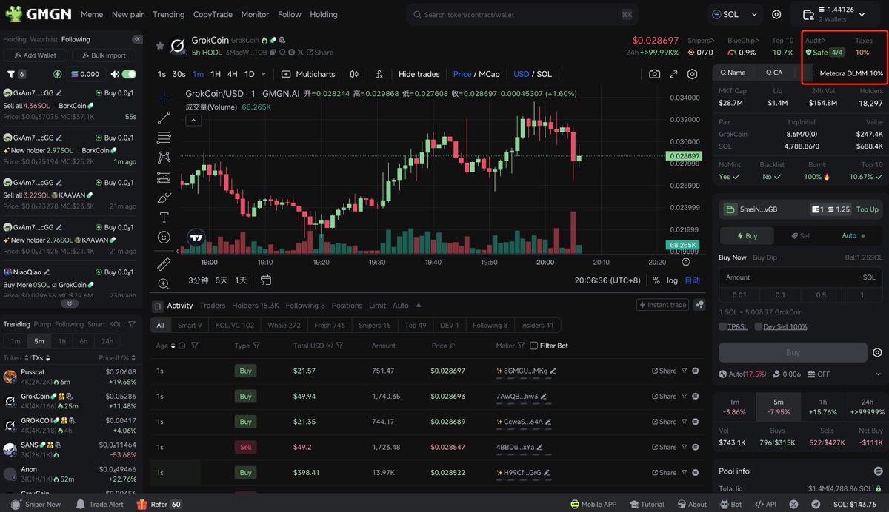Select the 0.5 SOL preset amount
This screenshot has width=889, height=512.
(x=821, y=294)
